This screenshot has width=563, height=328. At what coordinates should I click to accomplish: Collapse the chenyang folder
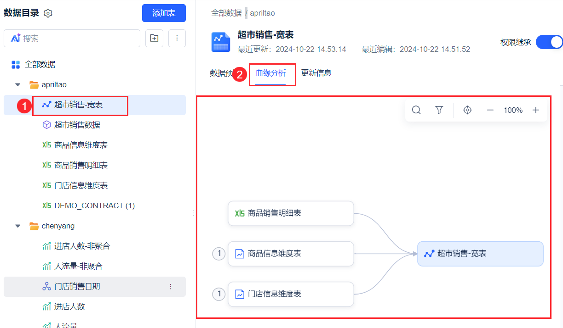click(18, 226)
